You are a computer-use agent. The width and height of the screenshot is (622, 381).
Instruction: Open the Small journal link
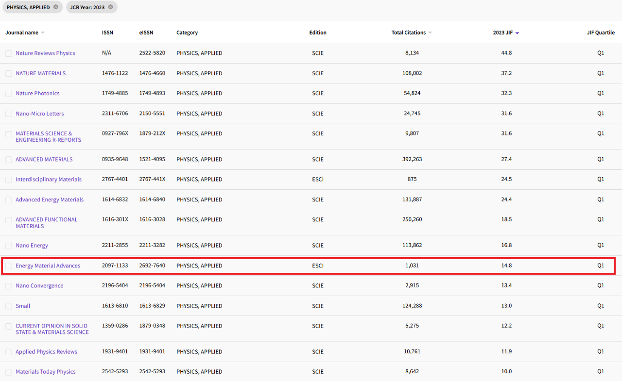pyautogui.click(x=23, y=306)
